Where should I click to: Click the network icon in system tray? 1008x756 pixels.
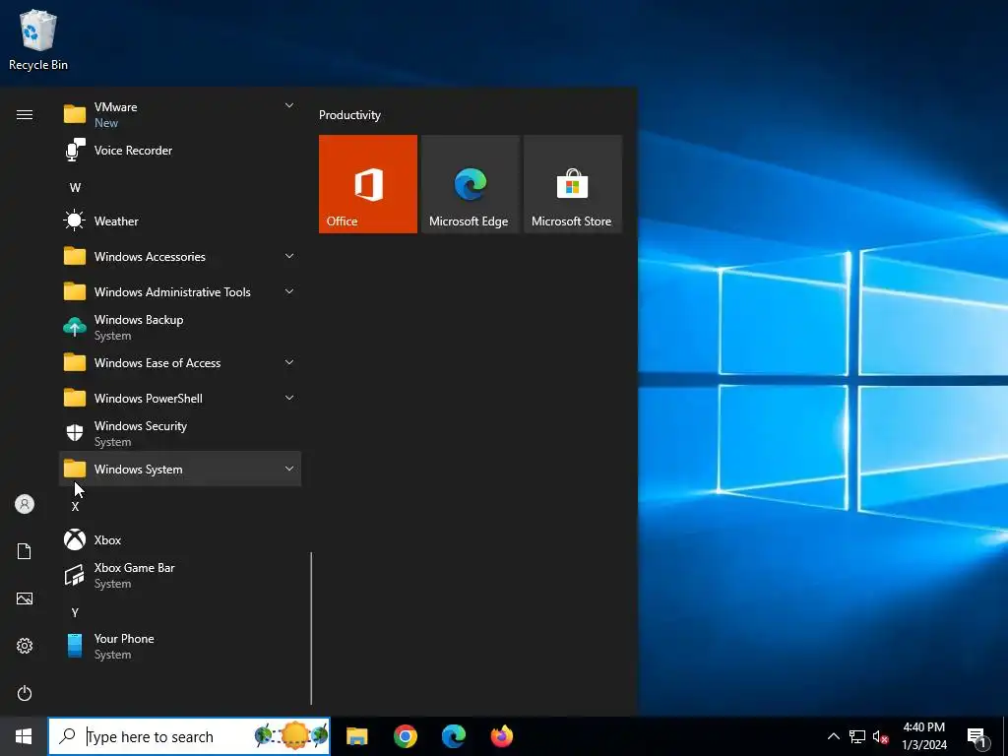pos(857,736)
